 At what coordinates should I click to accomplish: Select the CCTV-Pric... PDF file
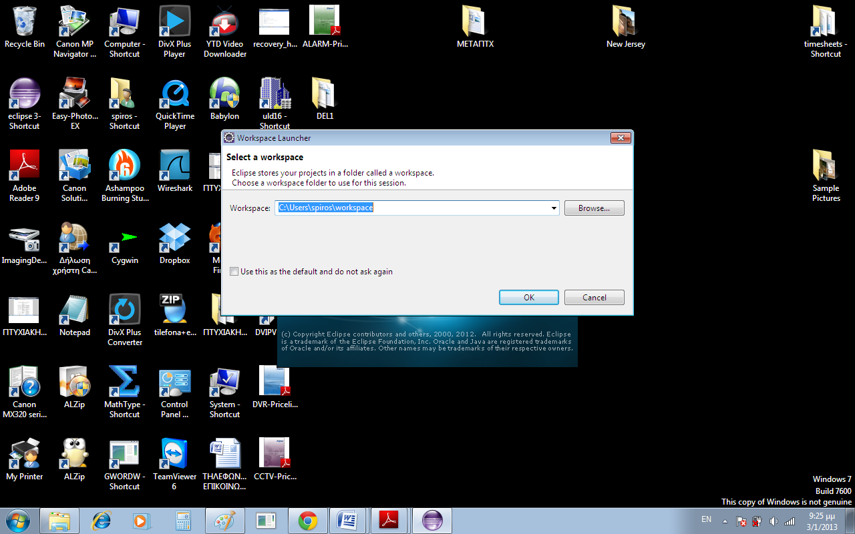[x=275, y=460]
